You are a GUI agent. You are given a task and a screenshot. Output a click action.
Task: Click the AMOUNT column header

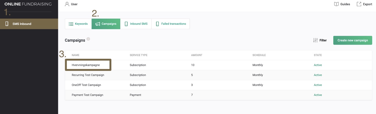[x=197, y=55]
